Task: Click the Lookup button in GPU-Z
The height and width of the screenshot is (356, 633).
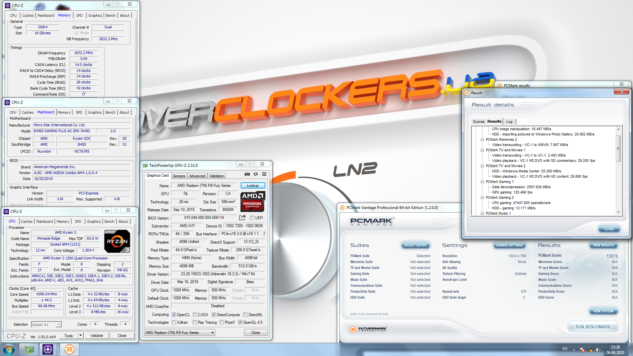Action: (x=253, y=186)
